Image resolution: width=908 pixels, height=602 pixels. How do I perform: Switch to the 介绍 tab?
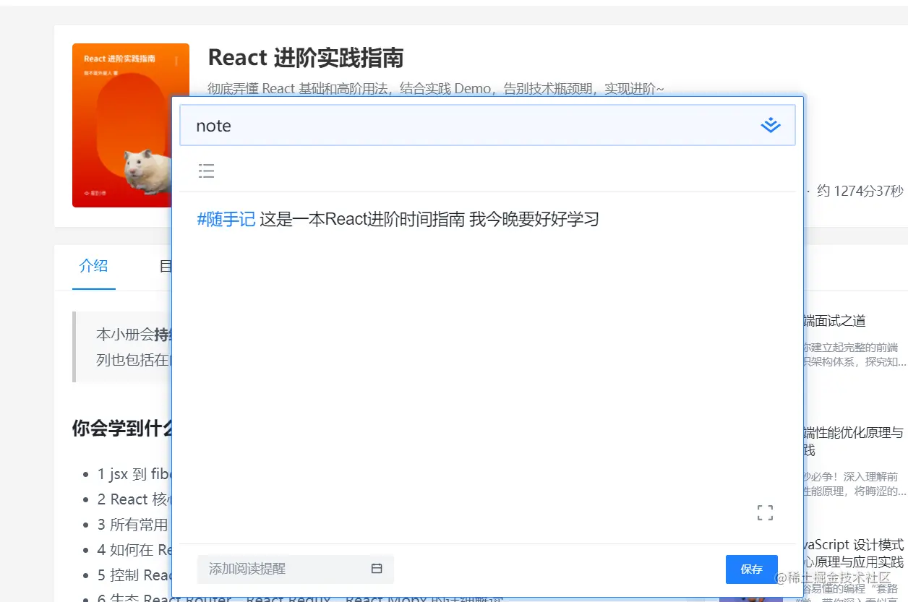click(94, 265)
